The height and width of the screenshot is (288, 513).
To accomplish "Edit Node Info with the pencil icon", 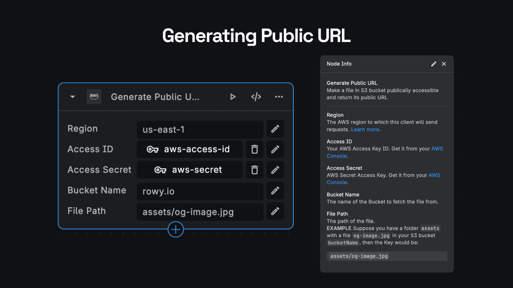I will [x=434, y=64].
